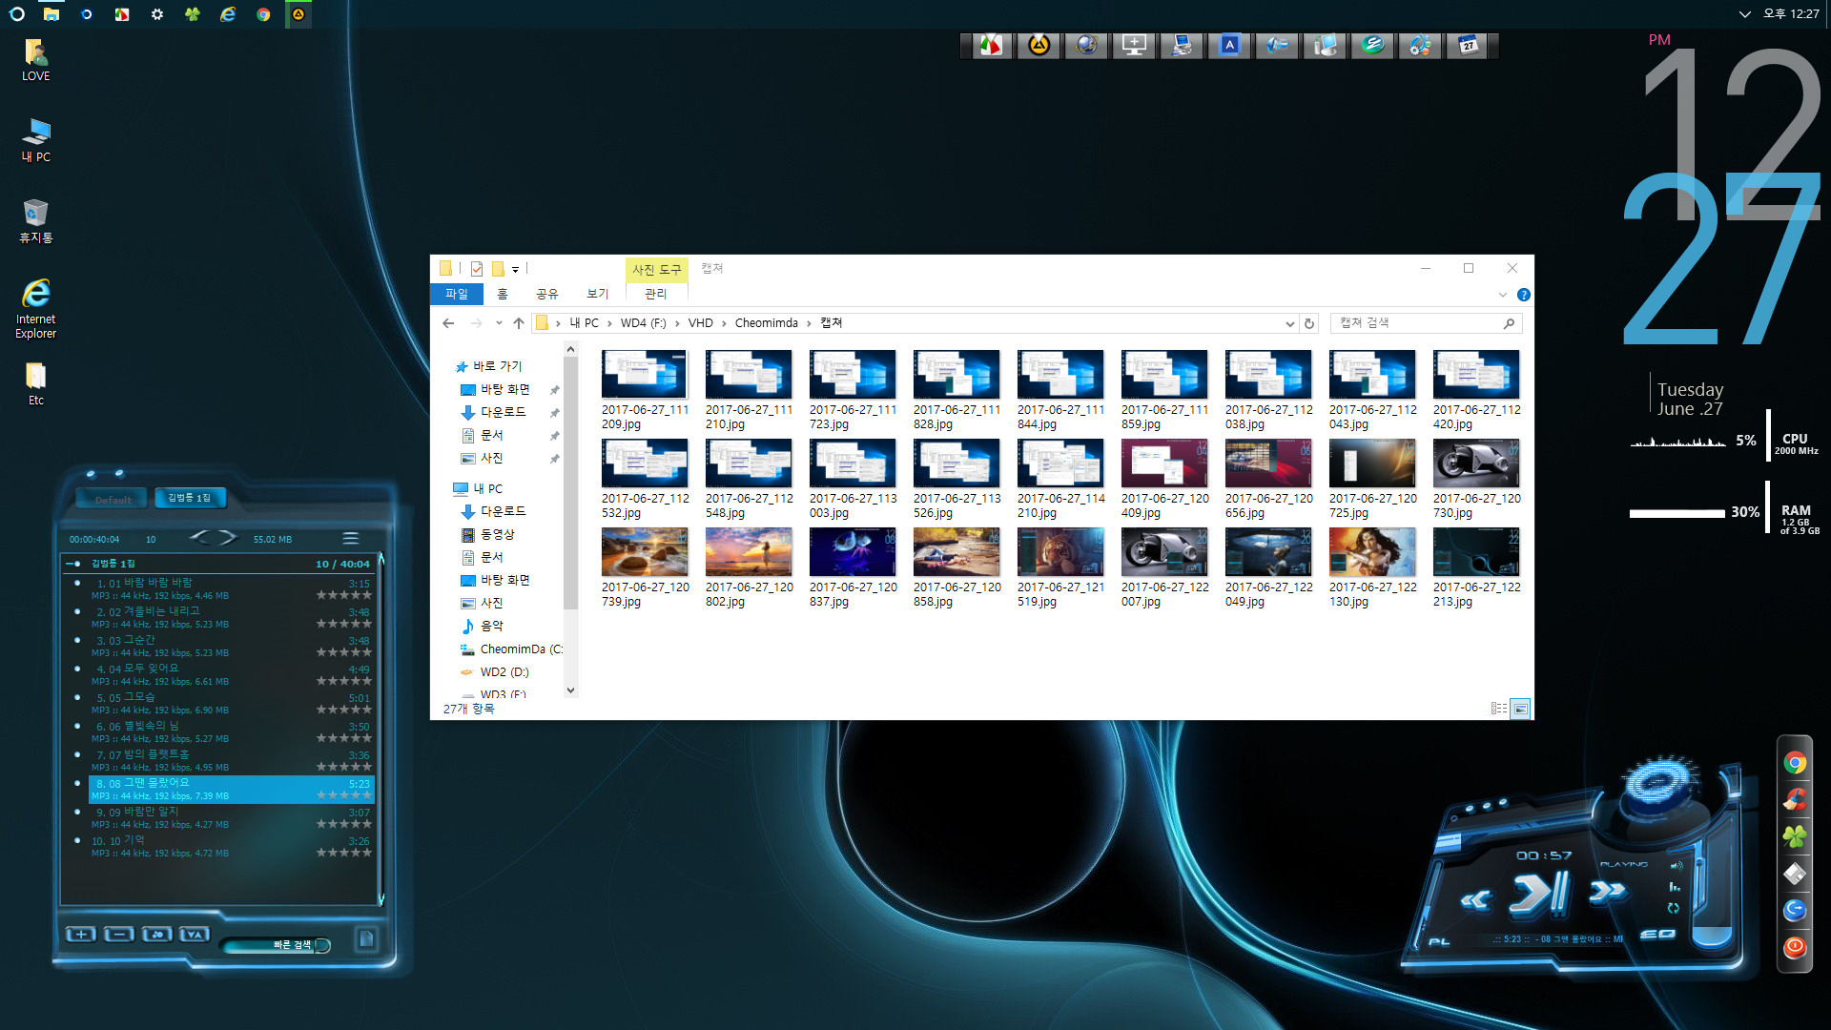This screenshot has height=1030, width=1831.
Task: Open the EQ equalizer in AIMP player
Action: (1657, 934)
